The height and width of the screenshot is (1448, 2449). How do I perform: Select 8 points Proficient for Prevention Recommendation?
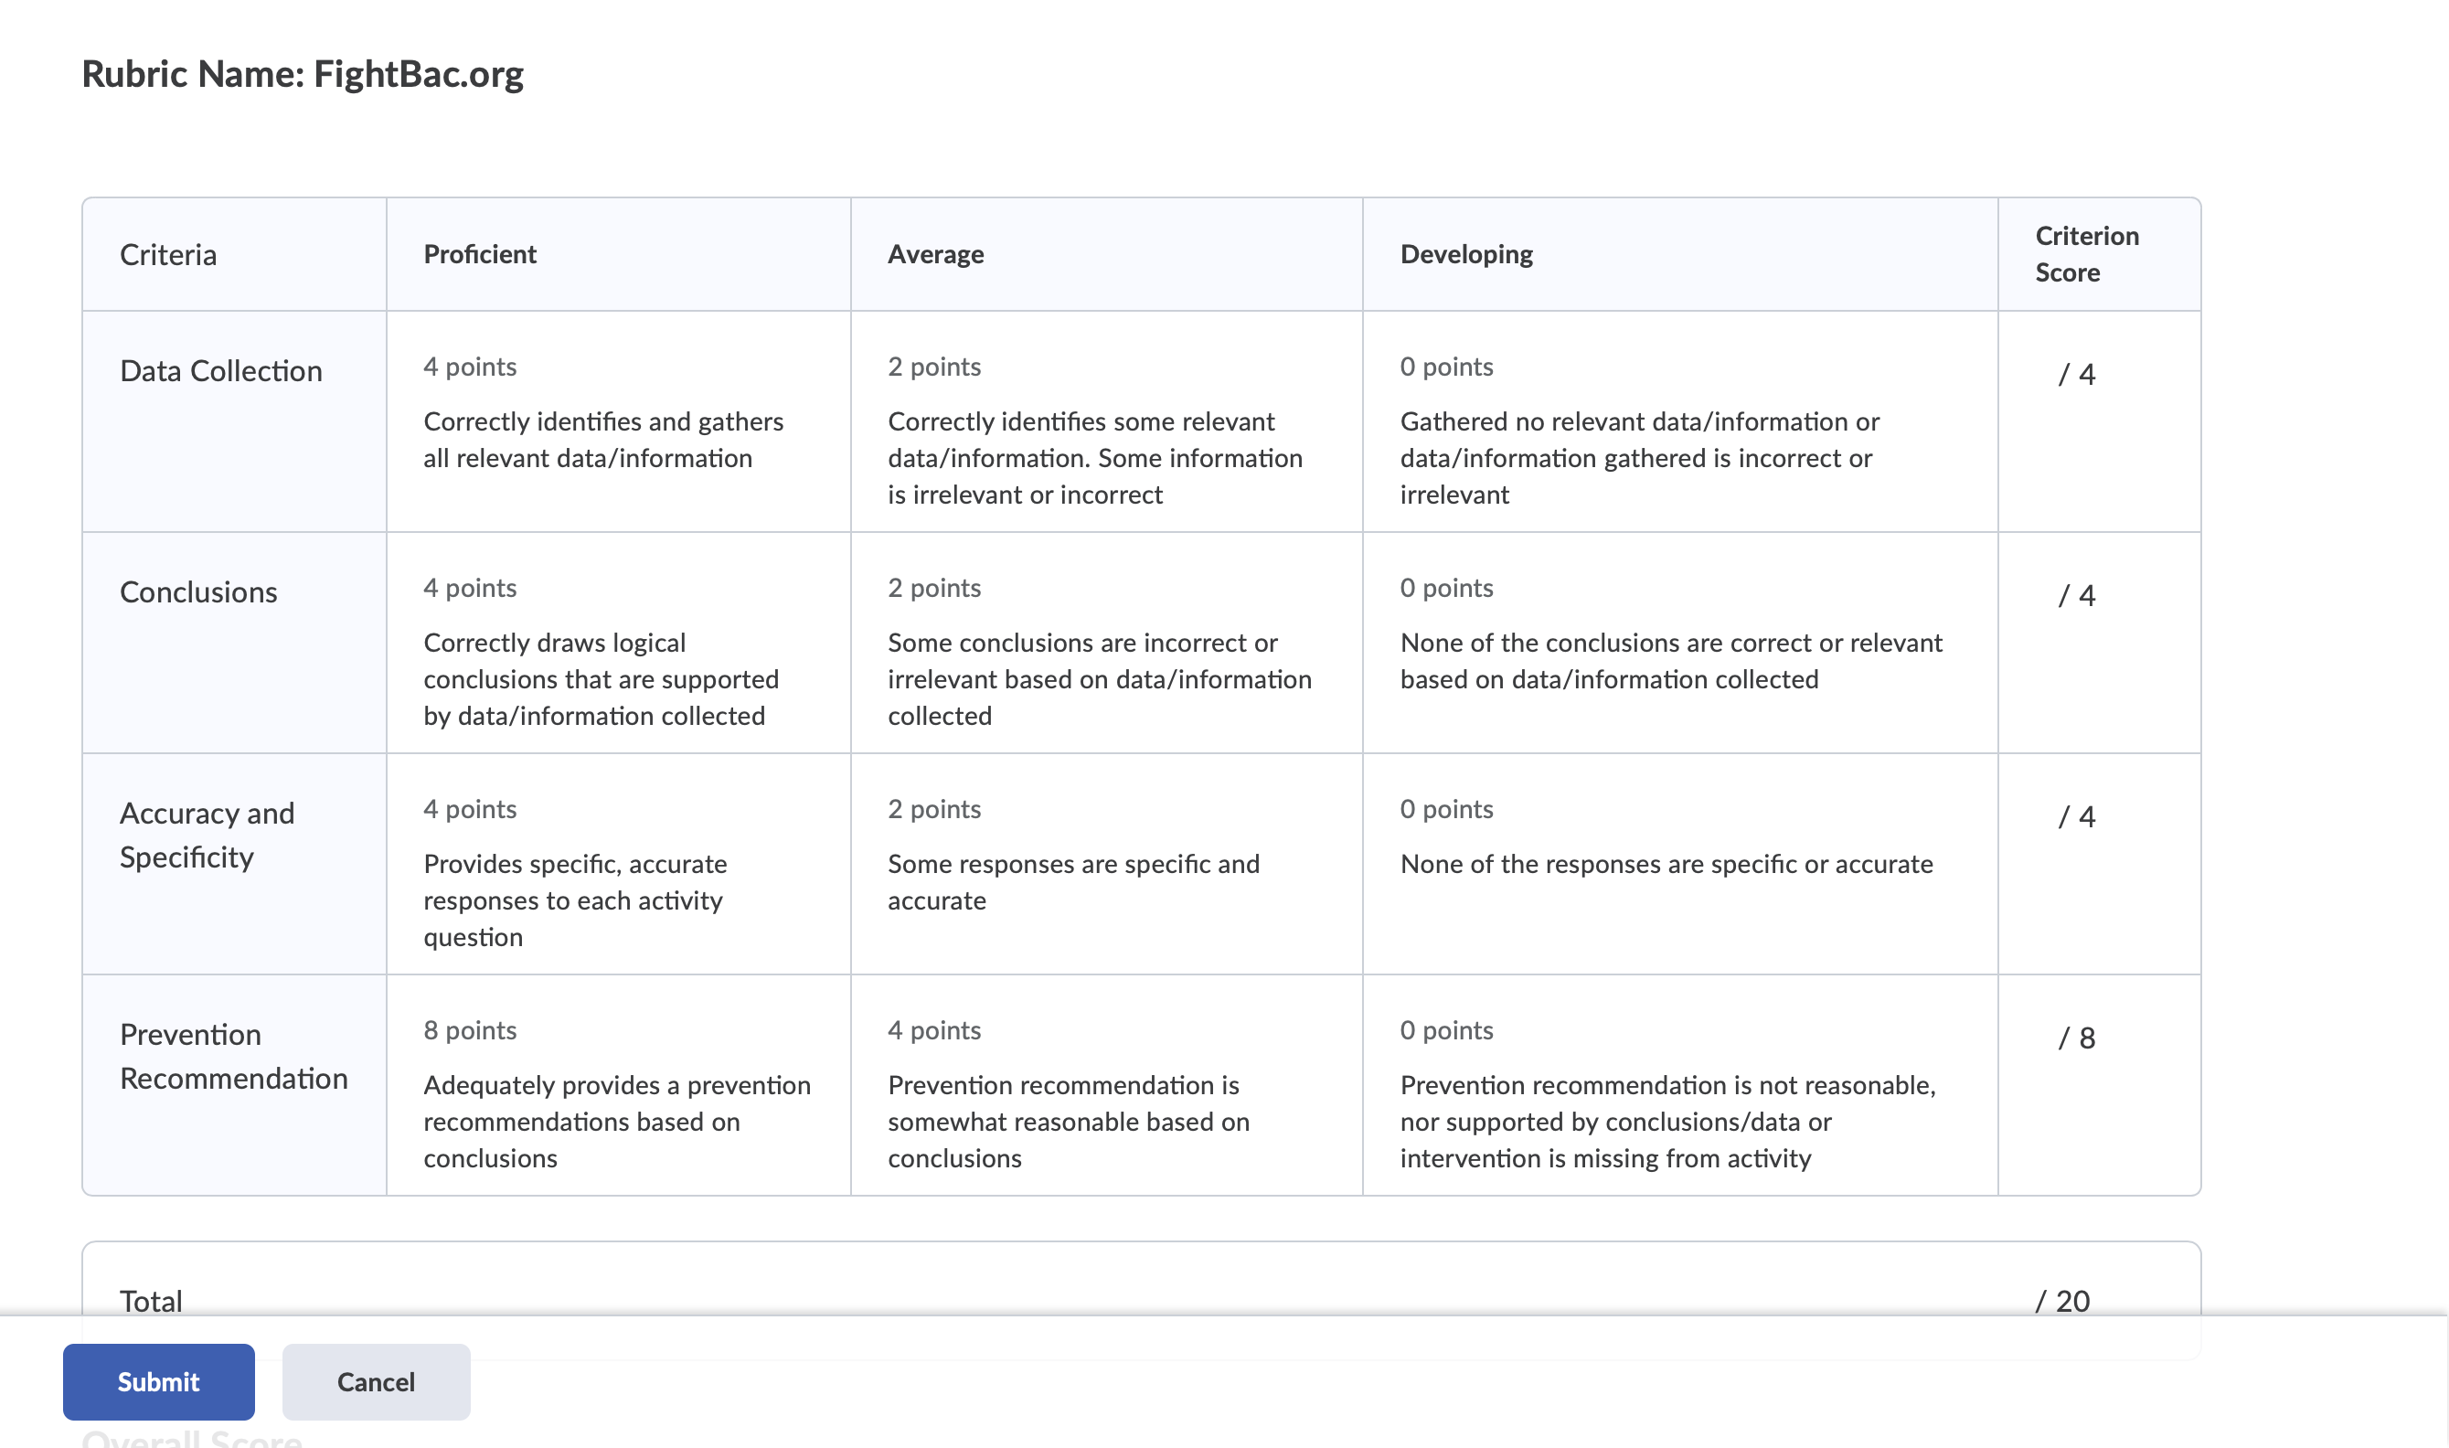click(619, 1085)
